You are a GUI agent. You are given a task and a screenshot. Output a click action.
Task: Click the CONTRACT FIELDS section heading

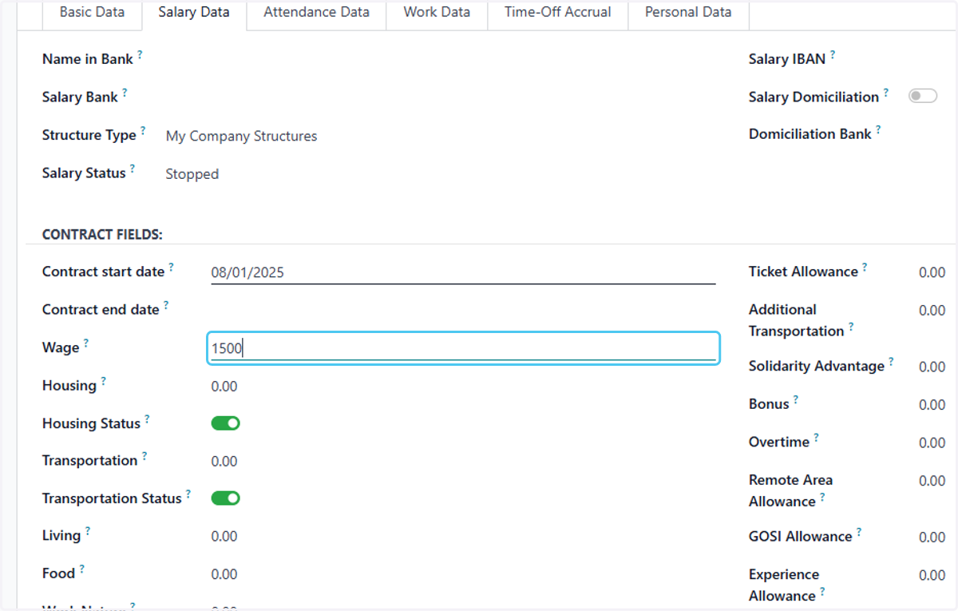pos(102,235)
